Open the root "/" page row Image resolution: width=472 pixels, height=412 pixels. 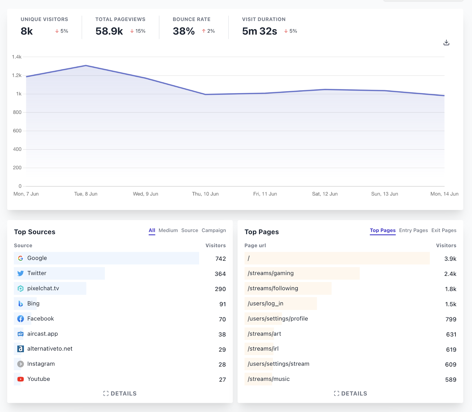tap(350, 258)
